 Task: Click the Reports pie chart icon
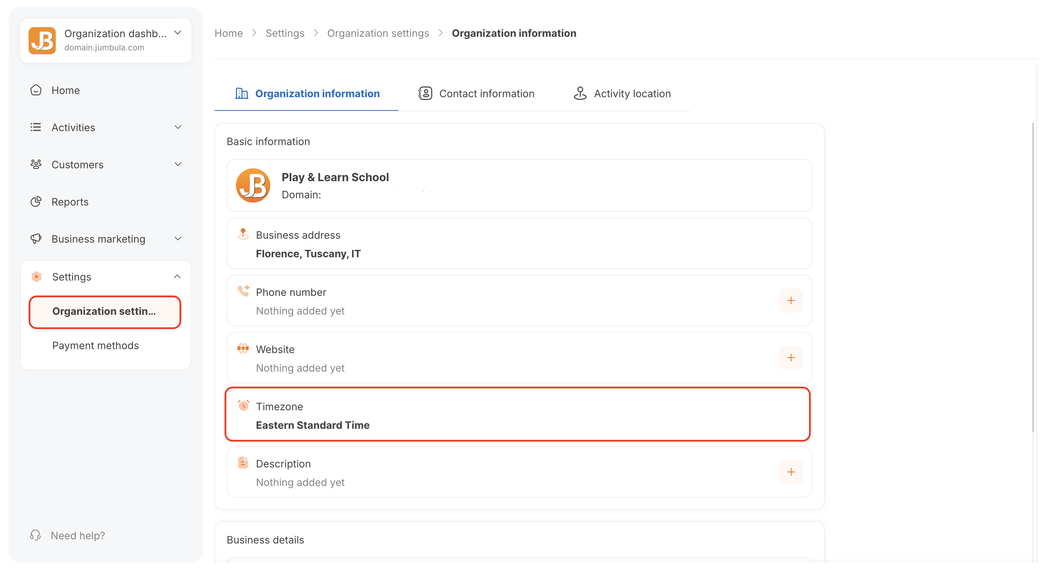click(36, 202)
